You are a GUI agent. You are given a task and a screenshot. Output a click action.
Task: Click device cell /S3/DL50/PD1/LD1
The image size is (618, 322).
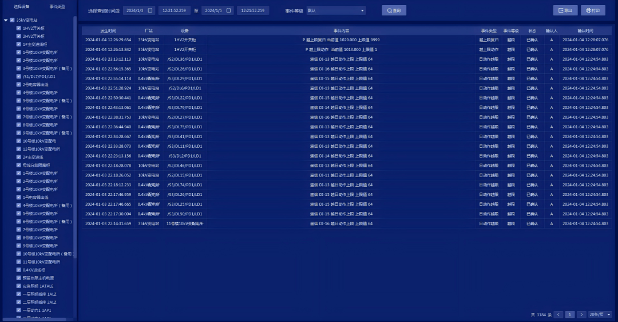click(185, 214)
